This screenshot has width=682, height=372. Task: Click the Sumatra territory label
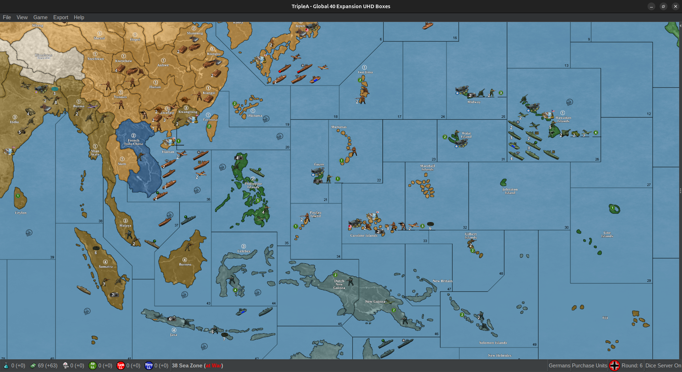coord(105,267)
